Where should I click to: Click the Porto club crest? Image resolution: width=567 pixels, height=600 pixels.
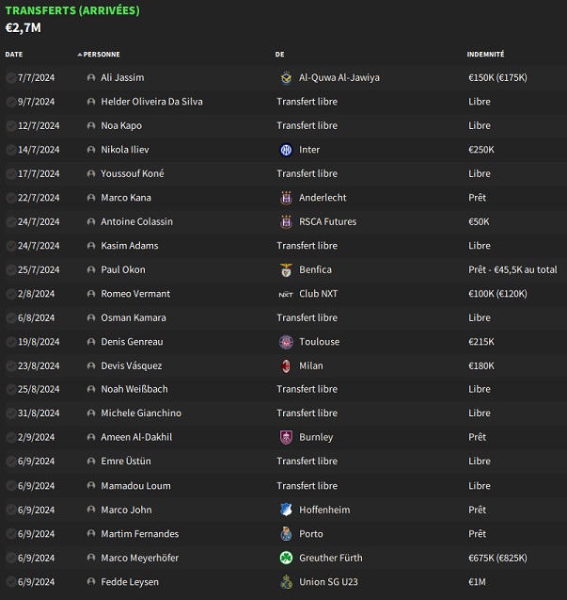[286, 534]
